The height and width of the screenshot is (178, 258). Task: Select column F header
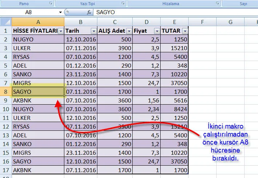pyautogui.click(x=202, y=22)
